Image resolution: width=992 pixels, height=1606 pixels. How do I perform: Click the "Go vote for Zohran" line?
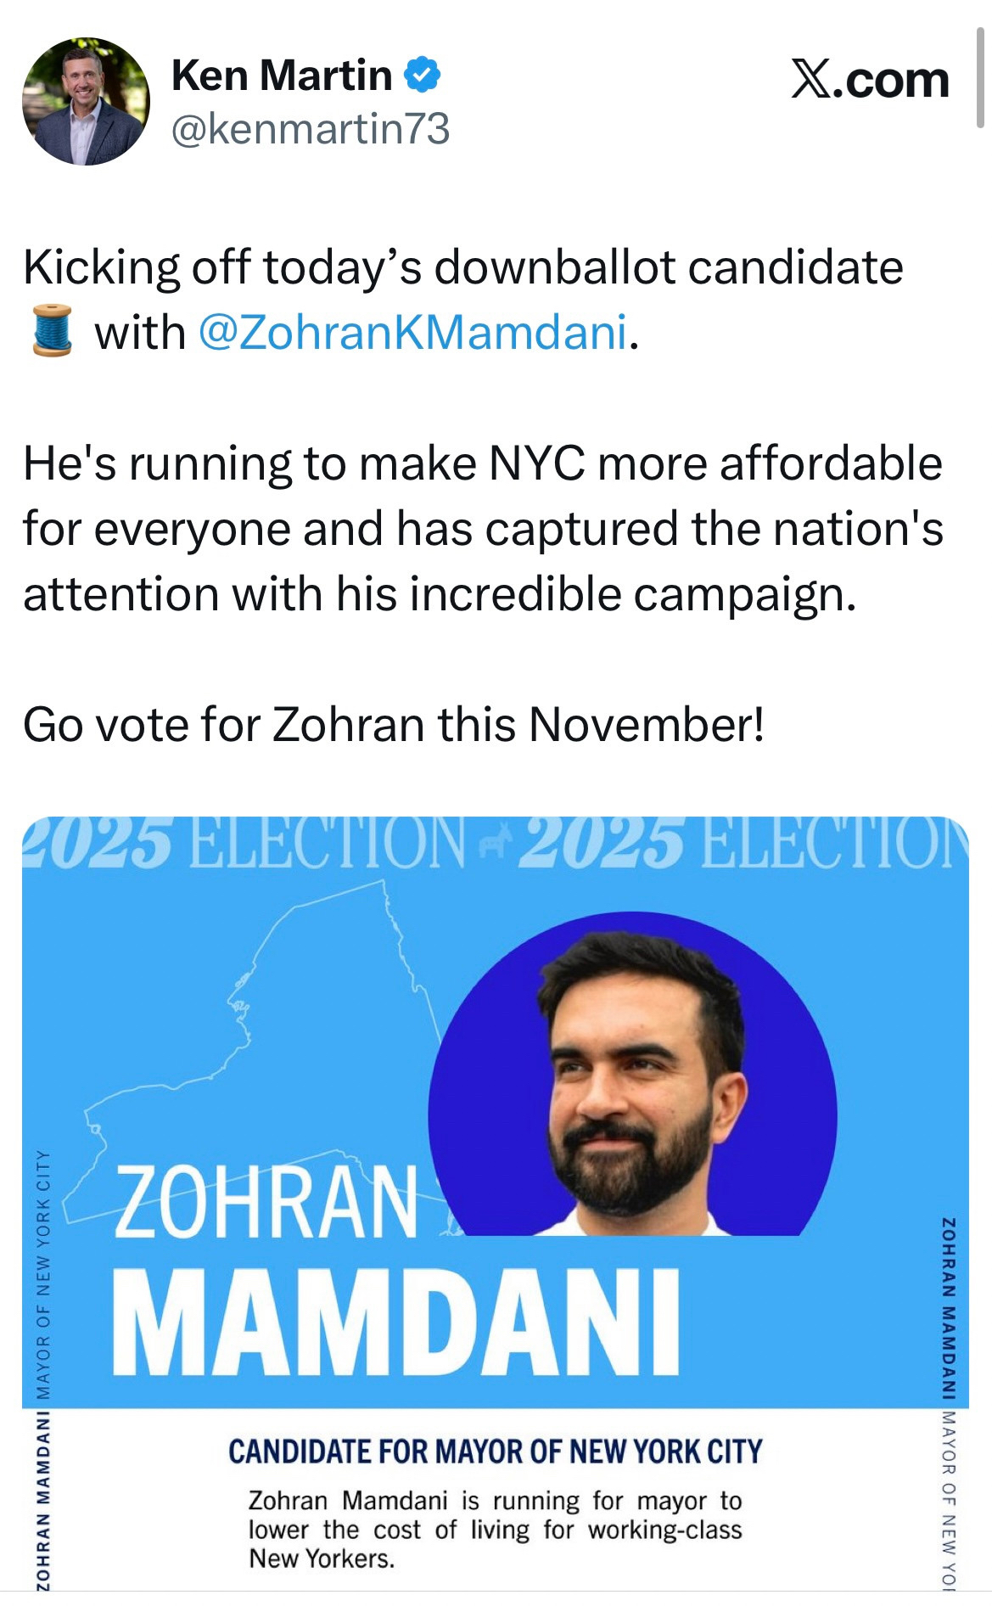[394, 725]
